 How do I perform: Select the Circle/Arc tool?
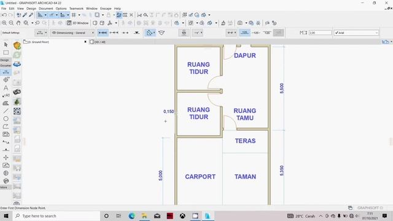tap(6, 118)
